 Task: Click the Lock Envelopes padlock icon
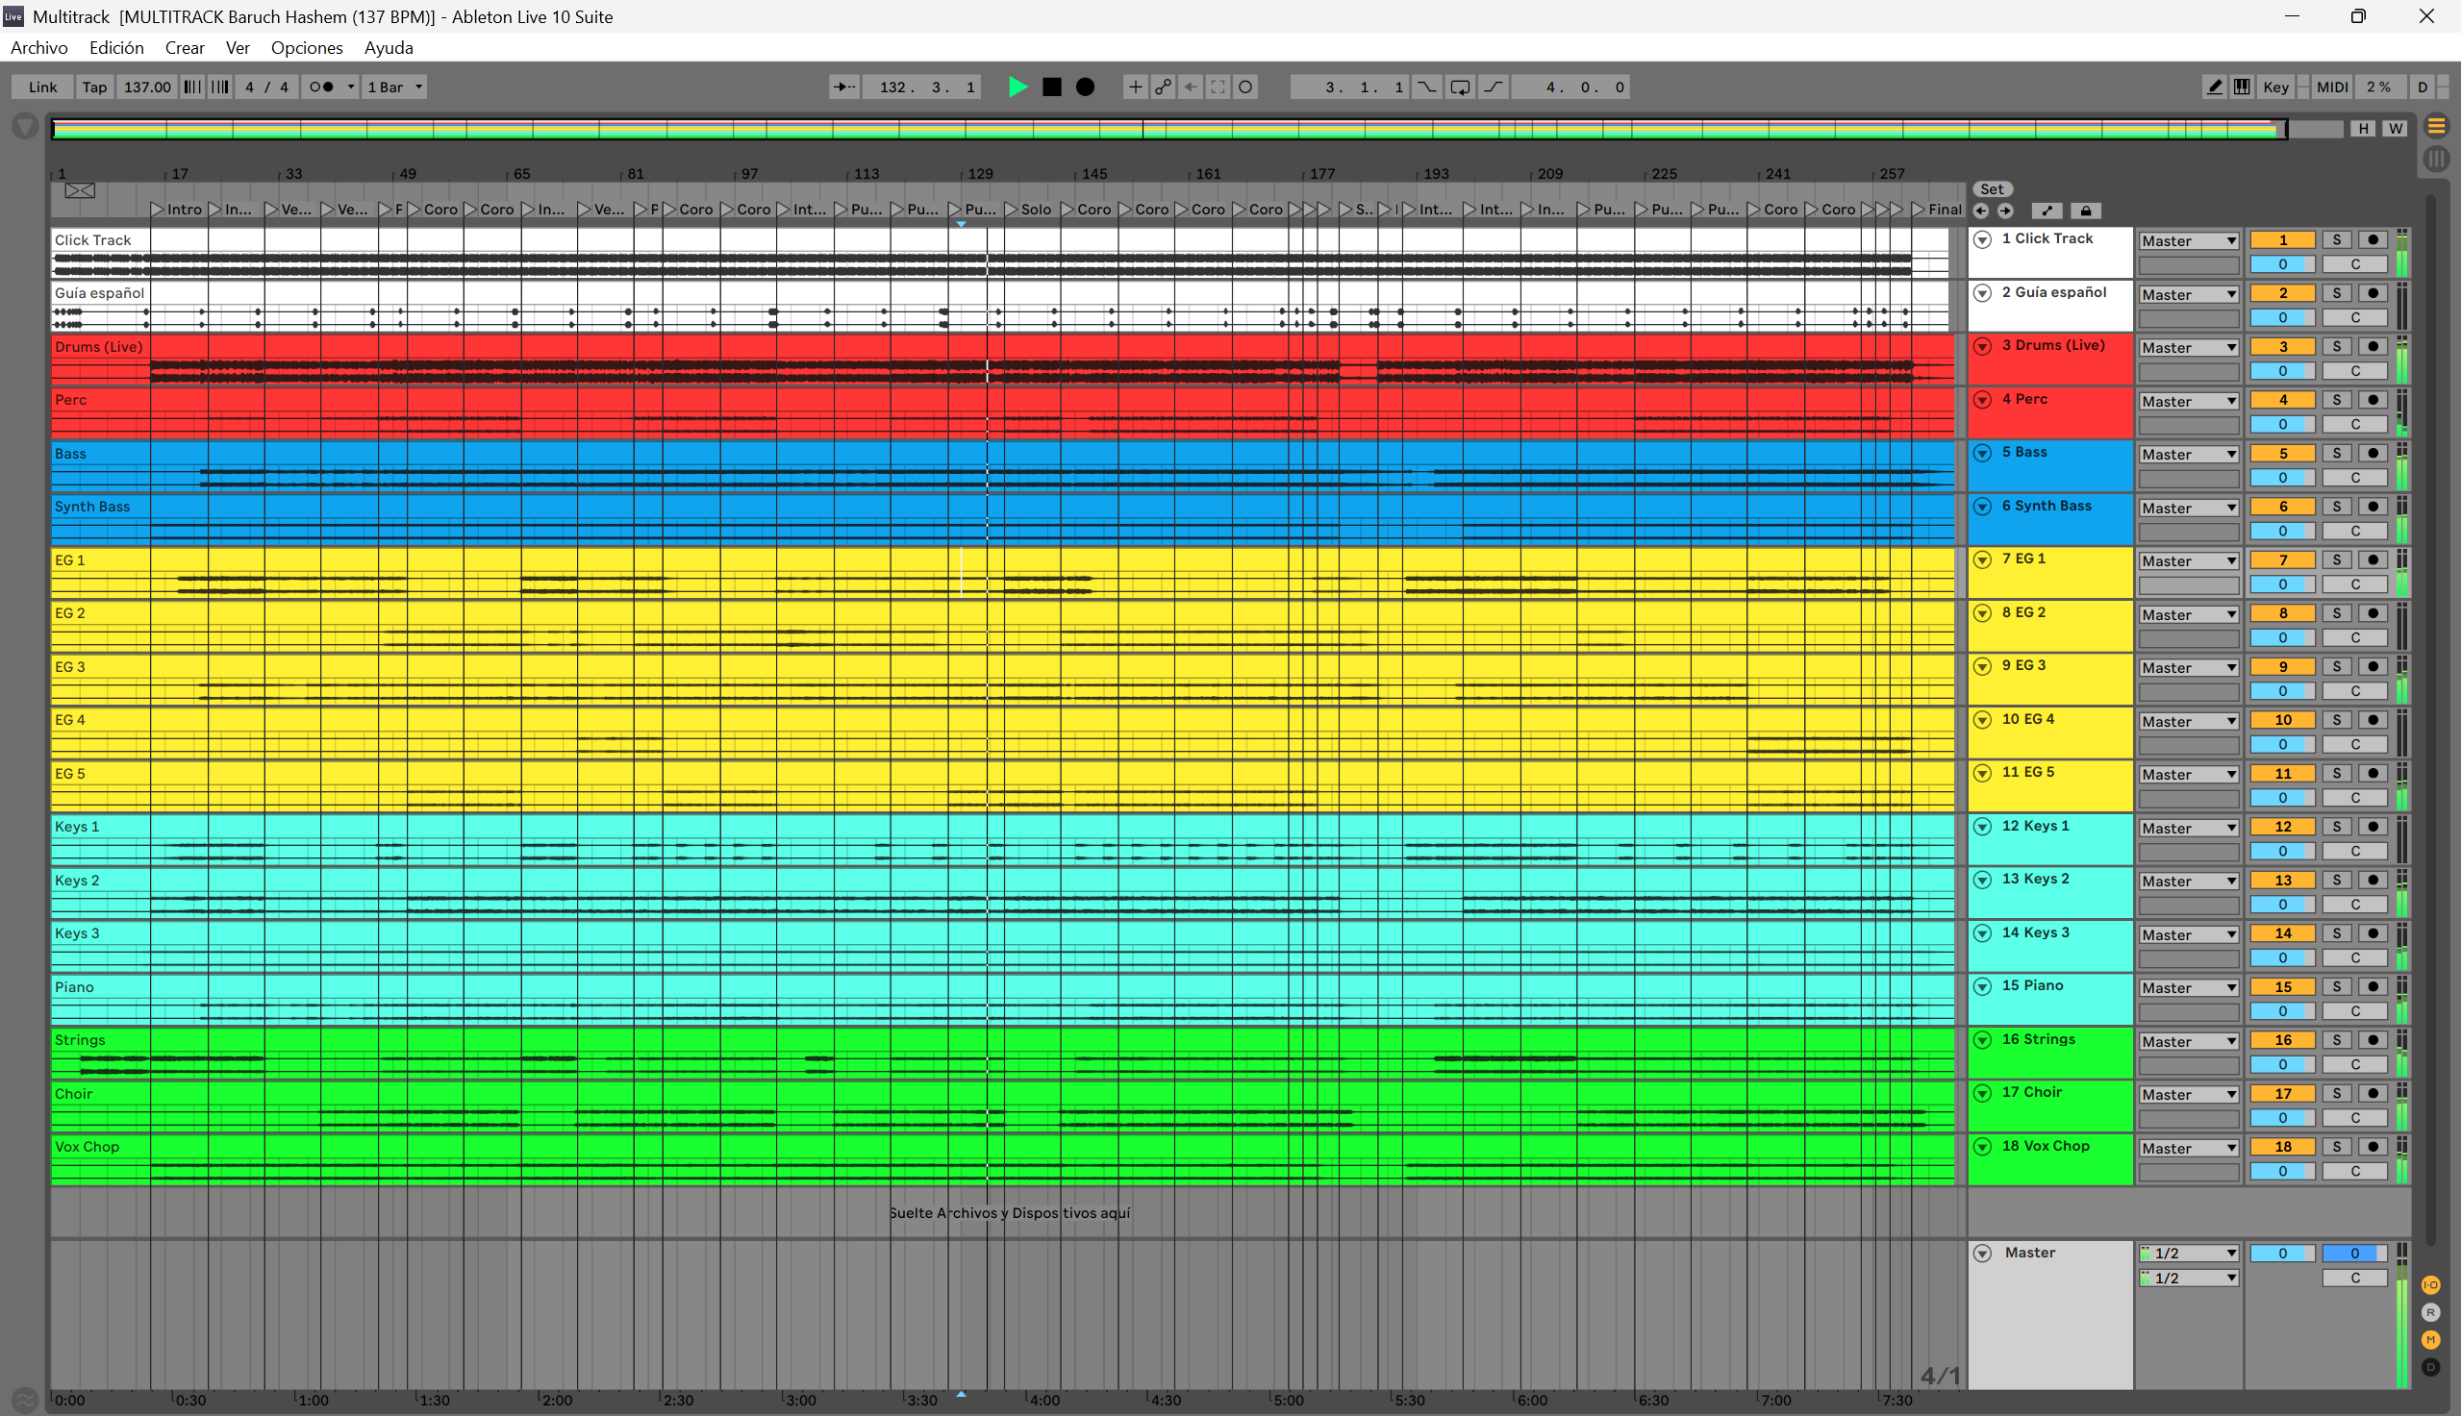coord(2085,211)
